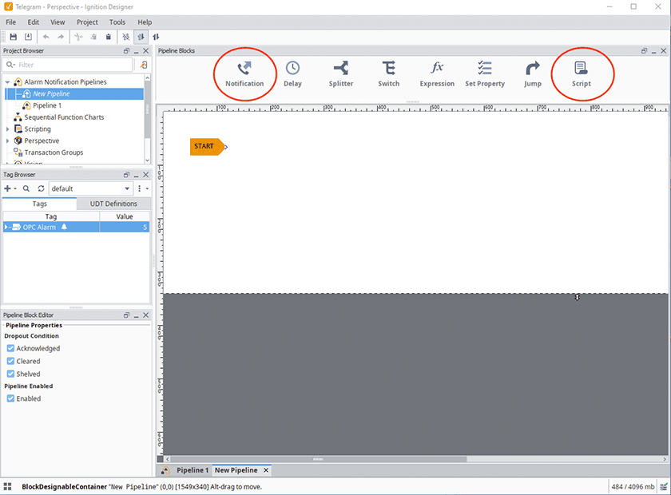The image size is (671, 495).
Task: Uncheck the Shelved dropout condition
Action: point(10,374)
